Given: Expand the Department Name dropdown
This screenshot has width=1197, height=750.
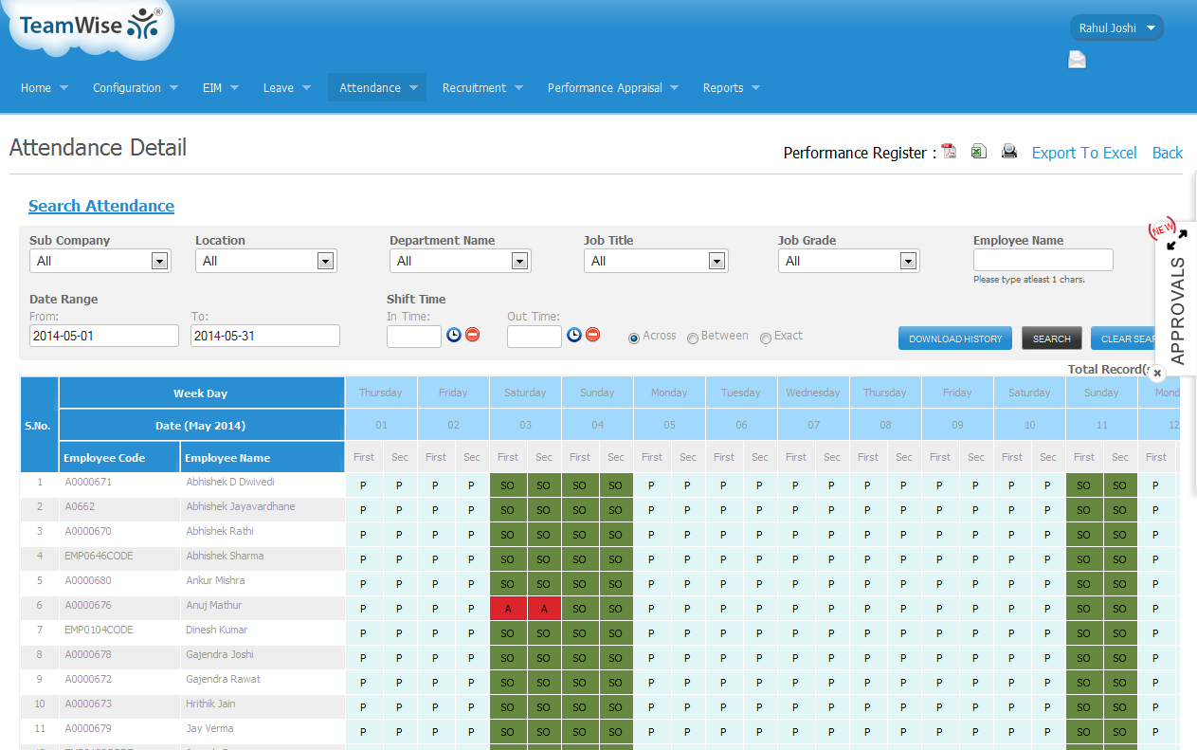Looking at the screenshot, I should (461, 262).
